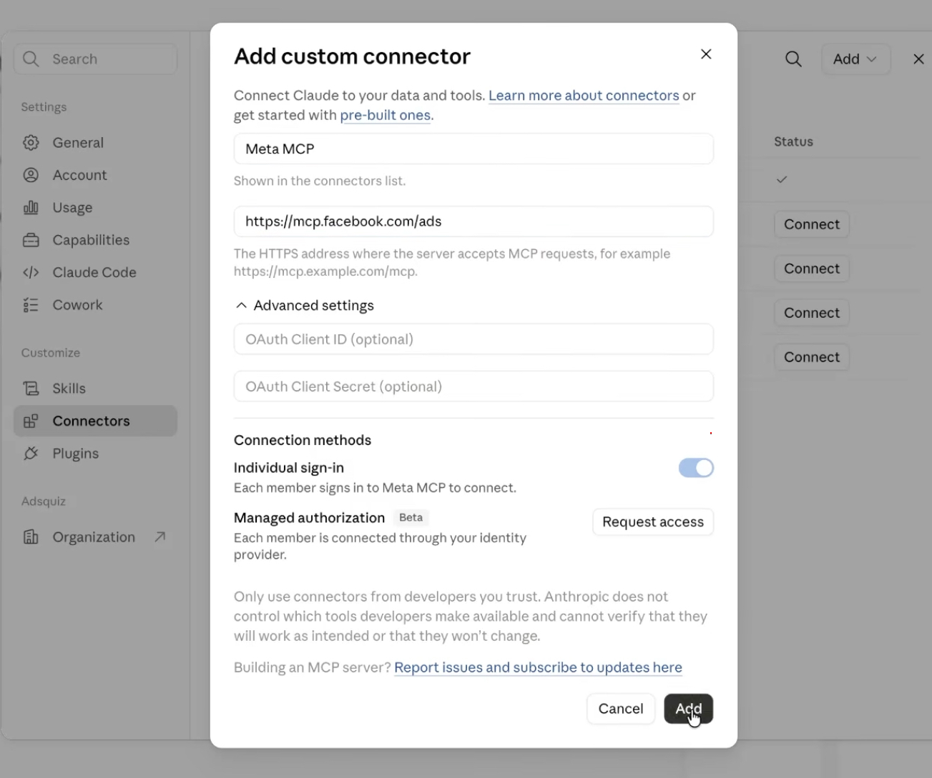Viewport: 932px width, 778px height.
Task: Click the connected checkmark under Status
Action: (x=782, y=179)
